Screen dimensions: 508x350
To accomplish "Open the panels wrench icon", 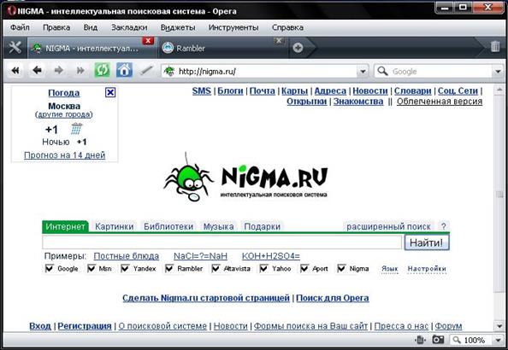I will point(15,48).
